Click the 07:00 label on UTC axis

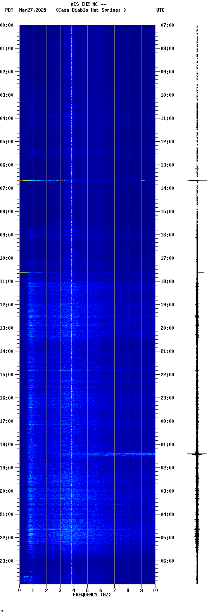(167, 25)
